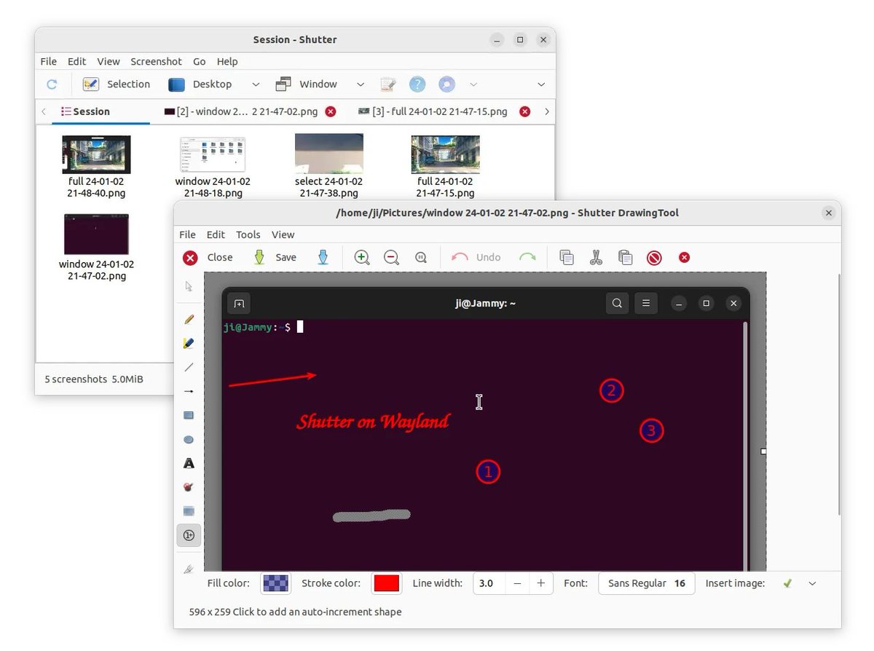Start a Selection screenshot capture
This screenshot has height=651, width=874.
tap(117, 84)
